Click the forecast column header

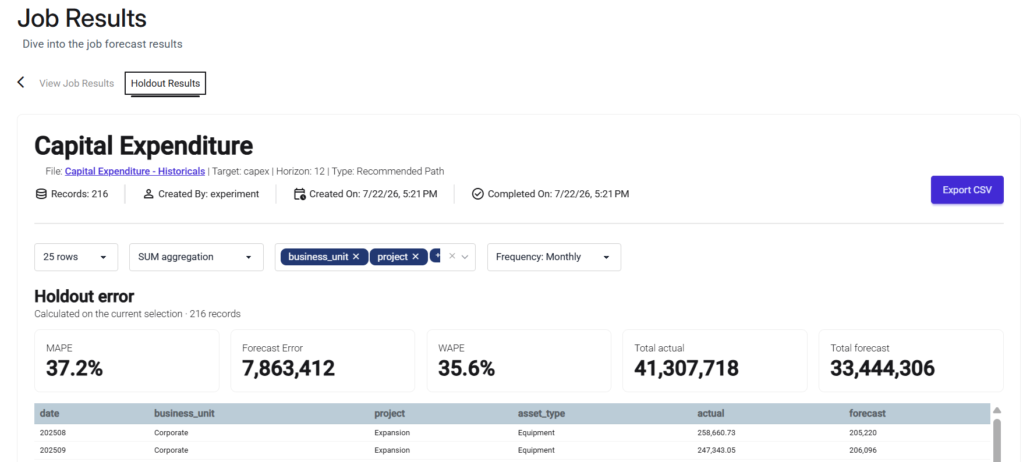[867, 413]
